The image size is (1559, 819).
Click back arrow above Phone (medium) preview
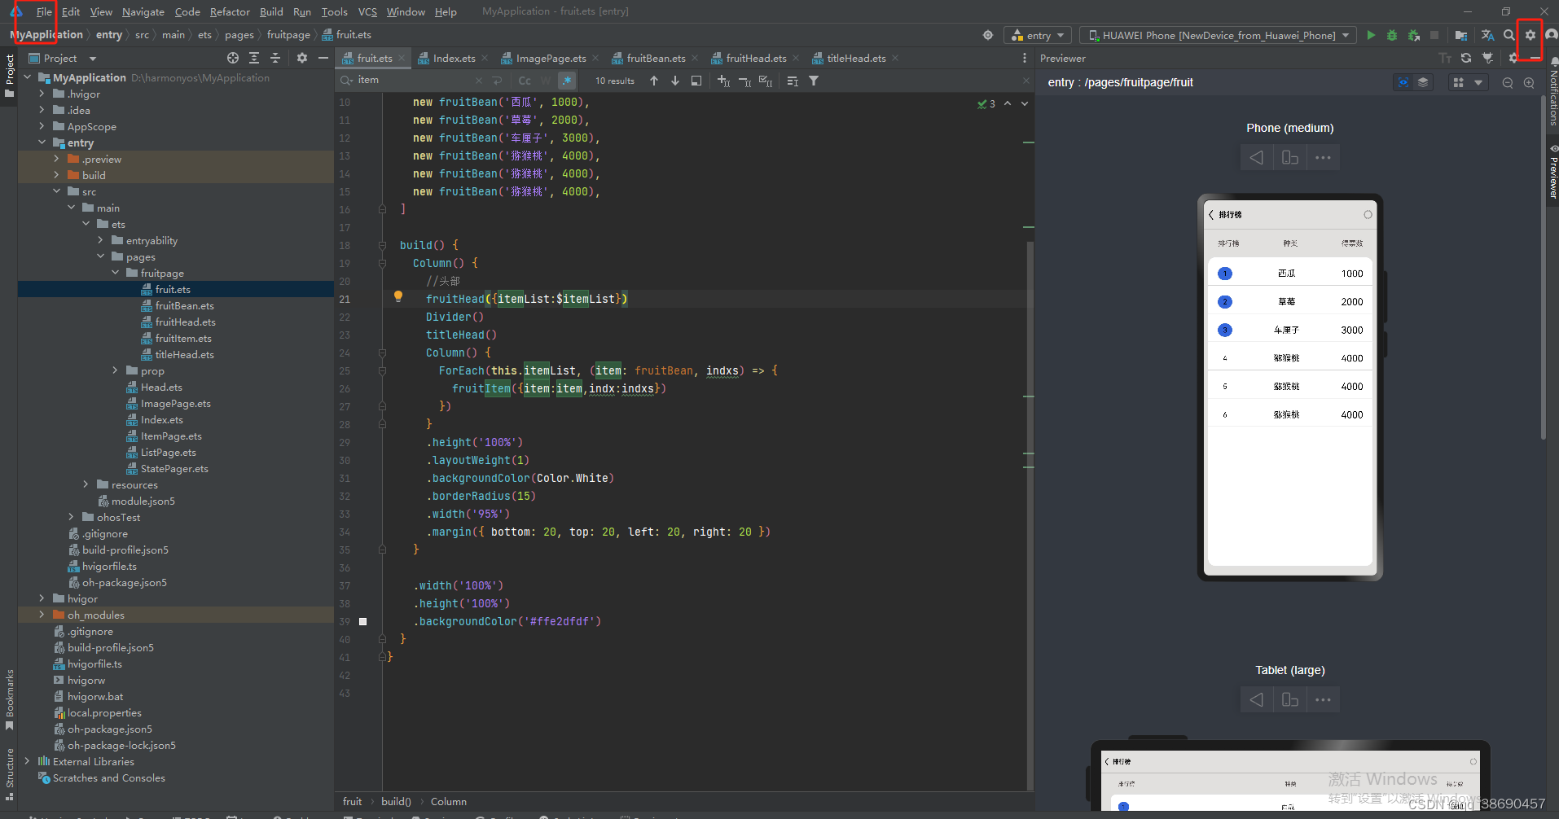click(x=1257, y=157)
